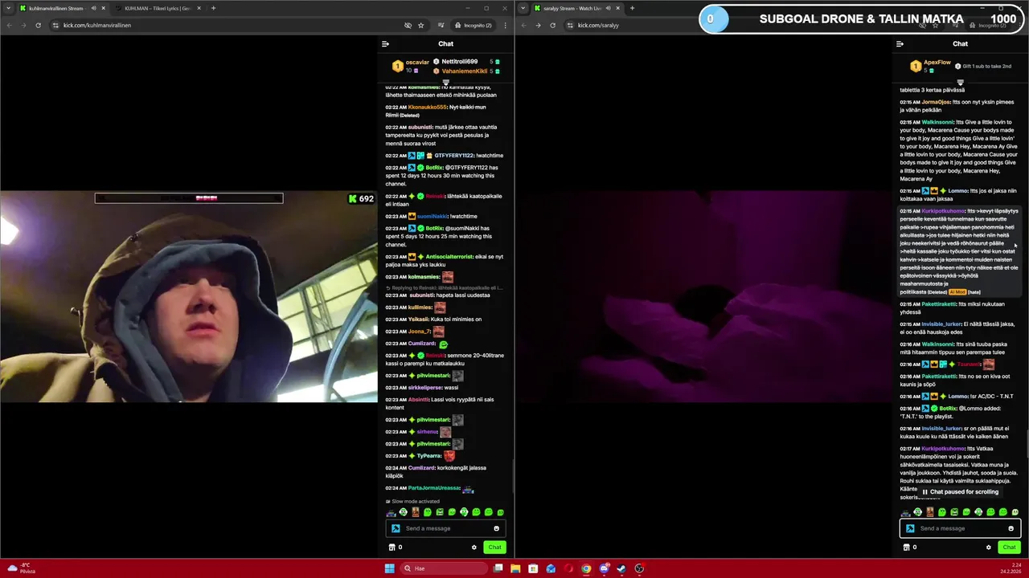Open the Kick shop icon in right chat
The height and width of the screenshot is (578, 1029).
(906, 547)
